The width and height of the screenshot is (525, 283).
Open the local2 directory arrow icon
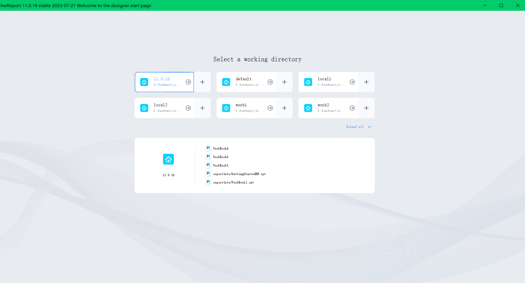pos(188,108)
